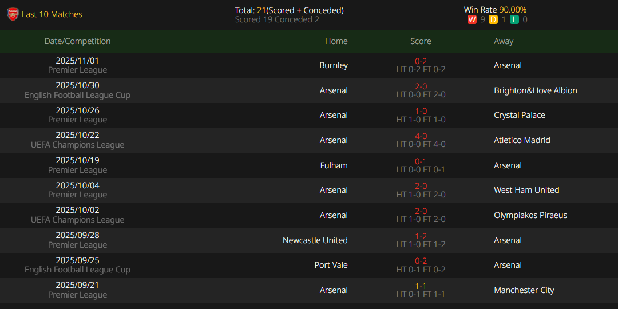This screenshot has width=618, height=309.
Task: Click the Fulham home team name
Action: click(x=334, y=165)
